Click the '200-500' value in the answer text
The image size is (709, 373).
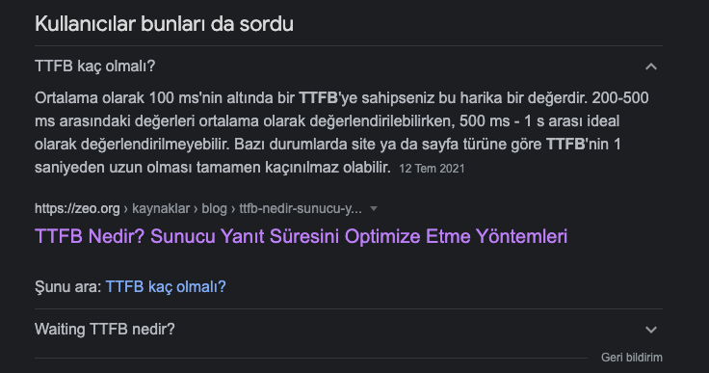620,97
